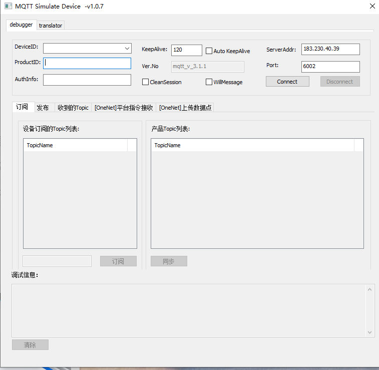Change the Port field value 6002

[330, 67]
